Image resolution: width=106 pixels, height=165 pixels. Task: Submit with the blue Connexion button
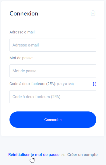click(x=53, y=120)
